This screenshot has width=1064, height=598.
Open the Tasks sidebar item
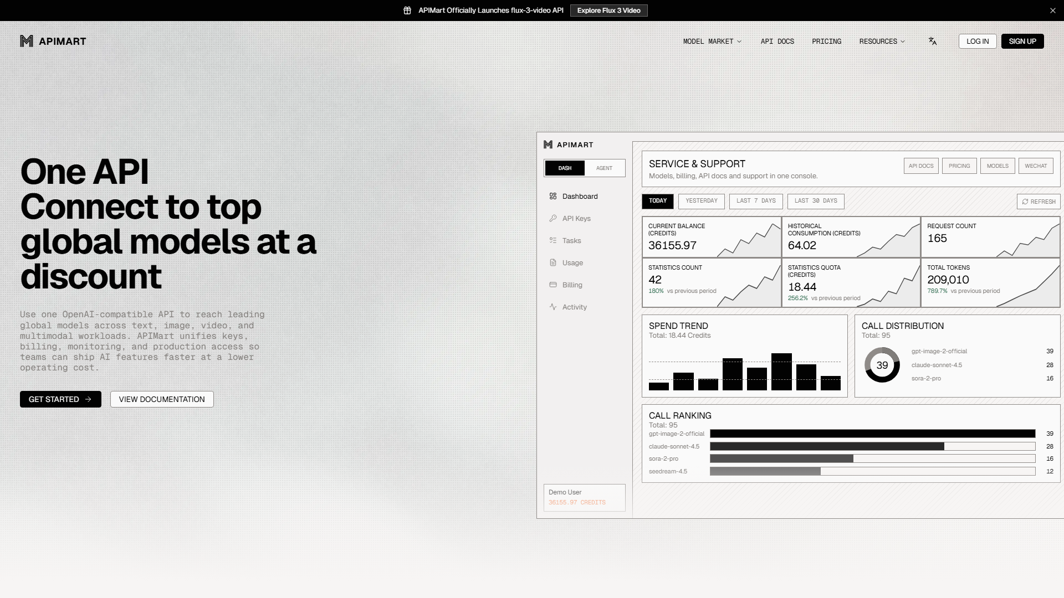pyautogui.click(x=585, y=240)
